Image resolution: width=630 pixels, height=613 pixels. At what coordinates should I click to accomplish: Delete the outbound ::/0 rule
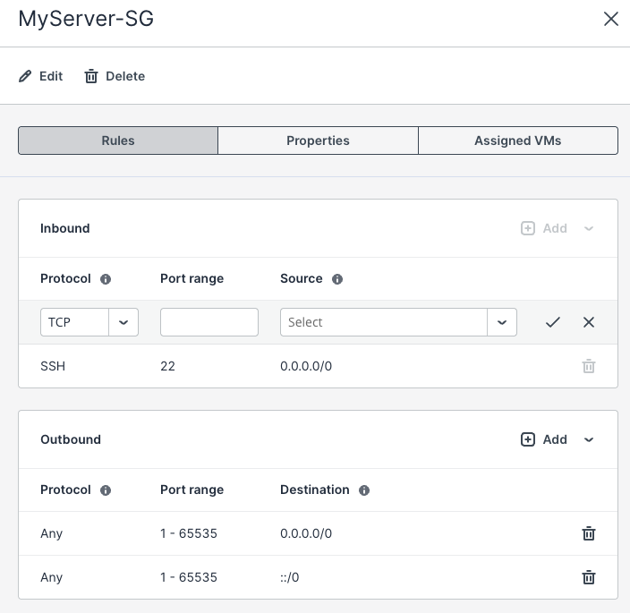click(x=589, y=577)
